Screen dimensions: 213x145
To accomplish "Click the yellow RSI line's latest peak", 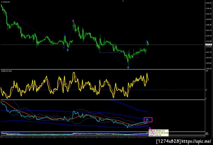I will coord(147,73).
